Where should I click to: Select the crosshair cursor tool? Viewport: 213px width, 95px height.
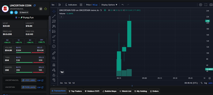[x=54, y=11]
